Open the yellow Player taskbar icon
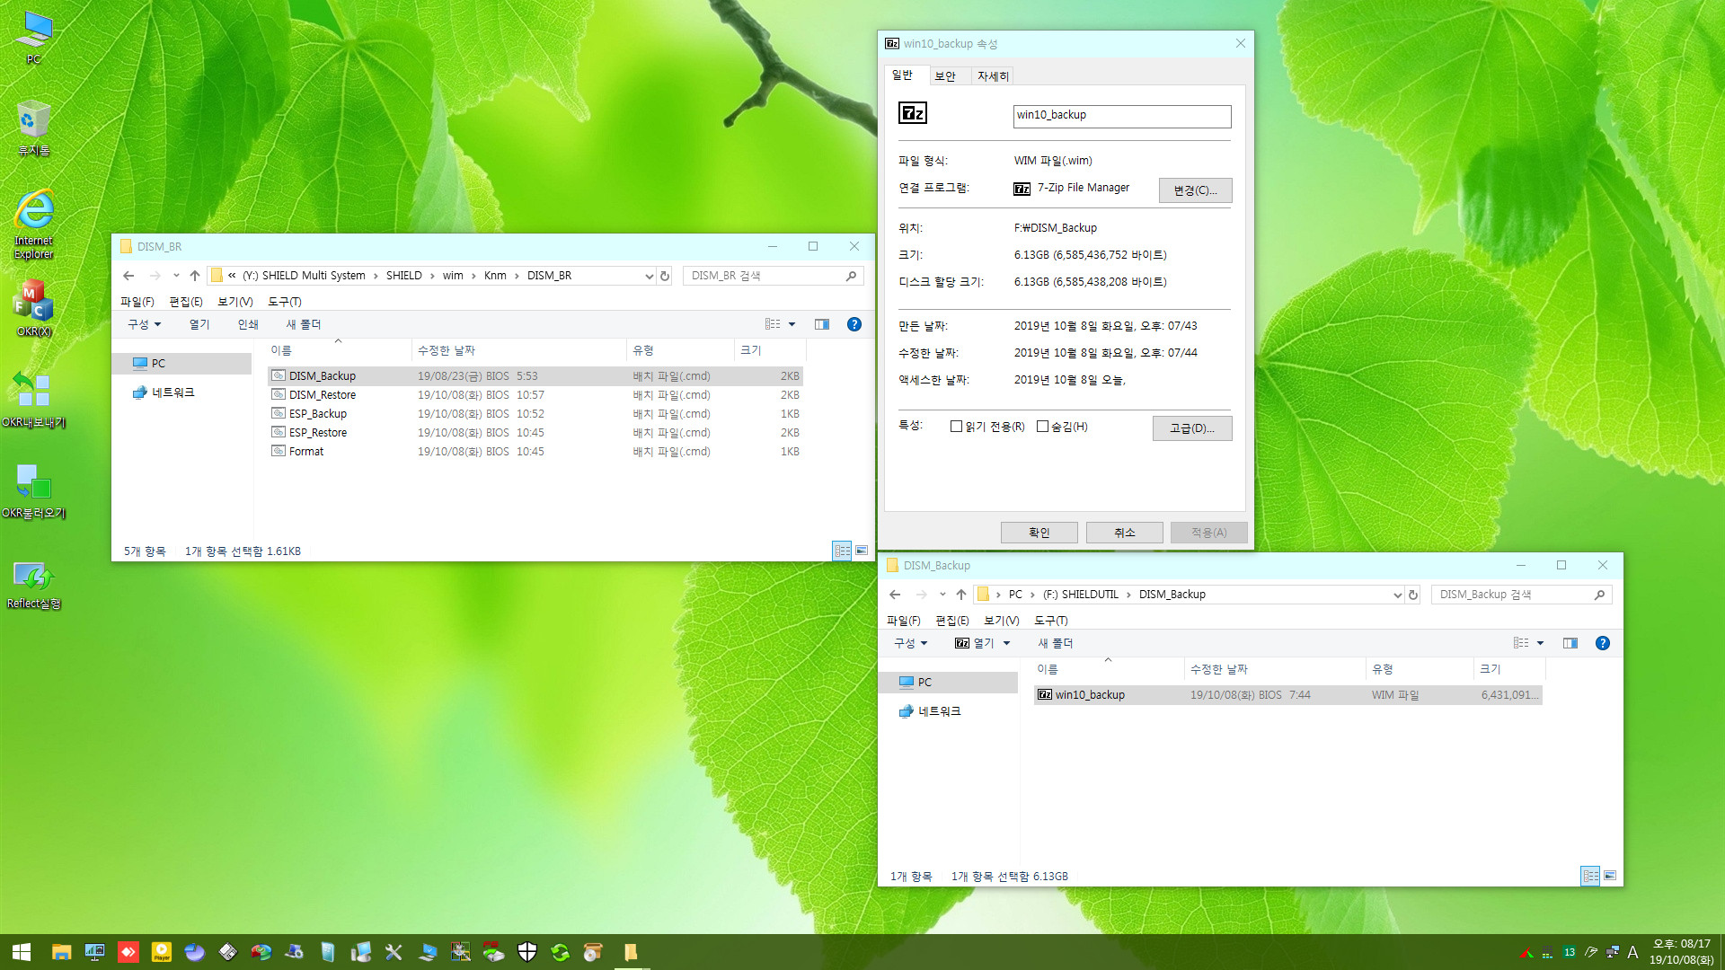The image size is (1725, 970). coord(162,952)
